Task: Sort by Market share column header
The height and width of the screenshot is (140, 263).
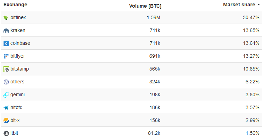Action: click(239, 5)
